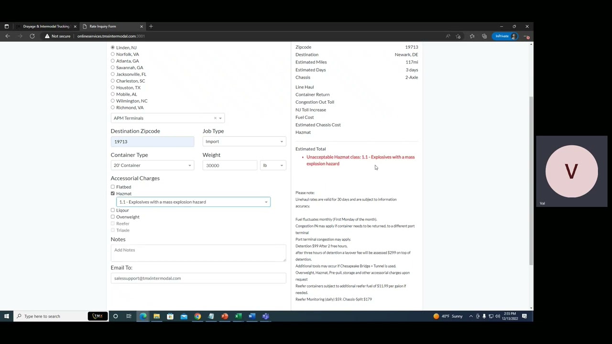The image size is (612, 344).
Task: Open the tab actions menu icon
Action: coord(6,26)
